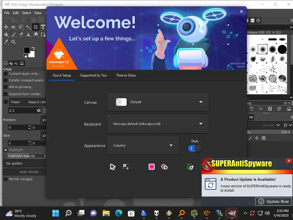293x220 pixels.
Task: Select the Move tool in GIMP toolbox
Action: [x=6, y=27]
